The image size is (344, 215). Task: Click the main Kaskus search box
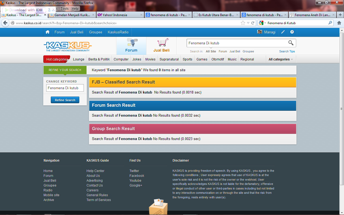(237, 43)
